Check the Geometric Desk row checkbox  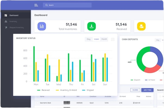[37, 103]
